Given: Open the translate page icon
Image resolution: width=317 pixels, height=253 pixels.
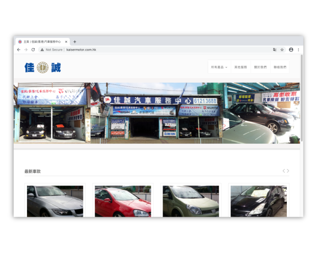Looking at the screenshot, I should click(x=275, y=50).
